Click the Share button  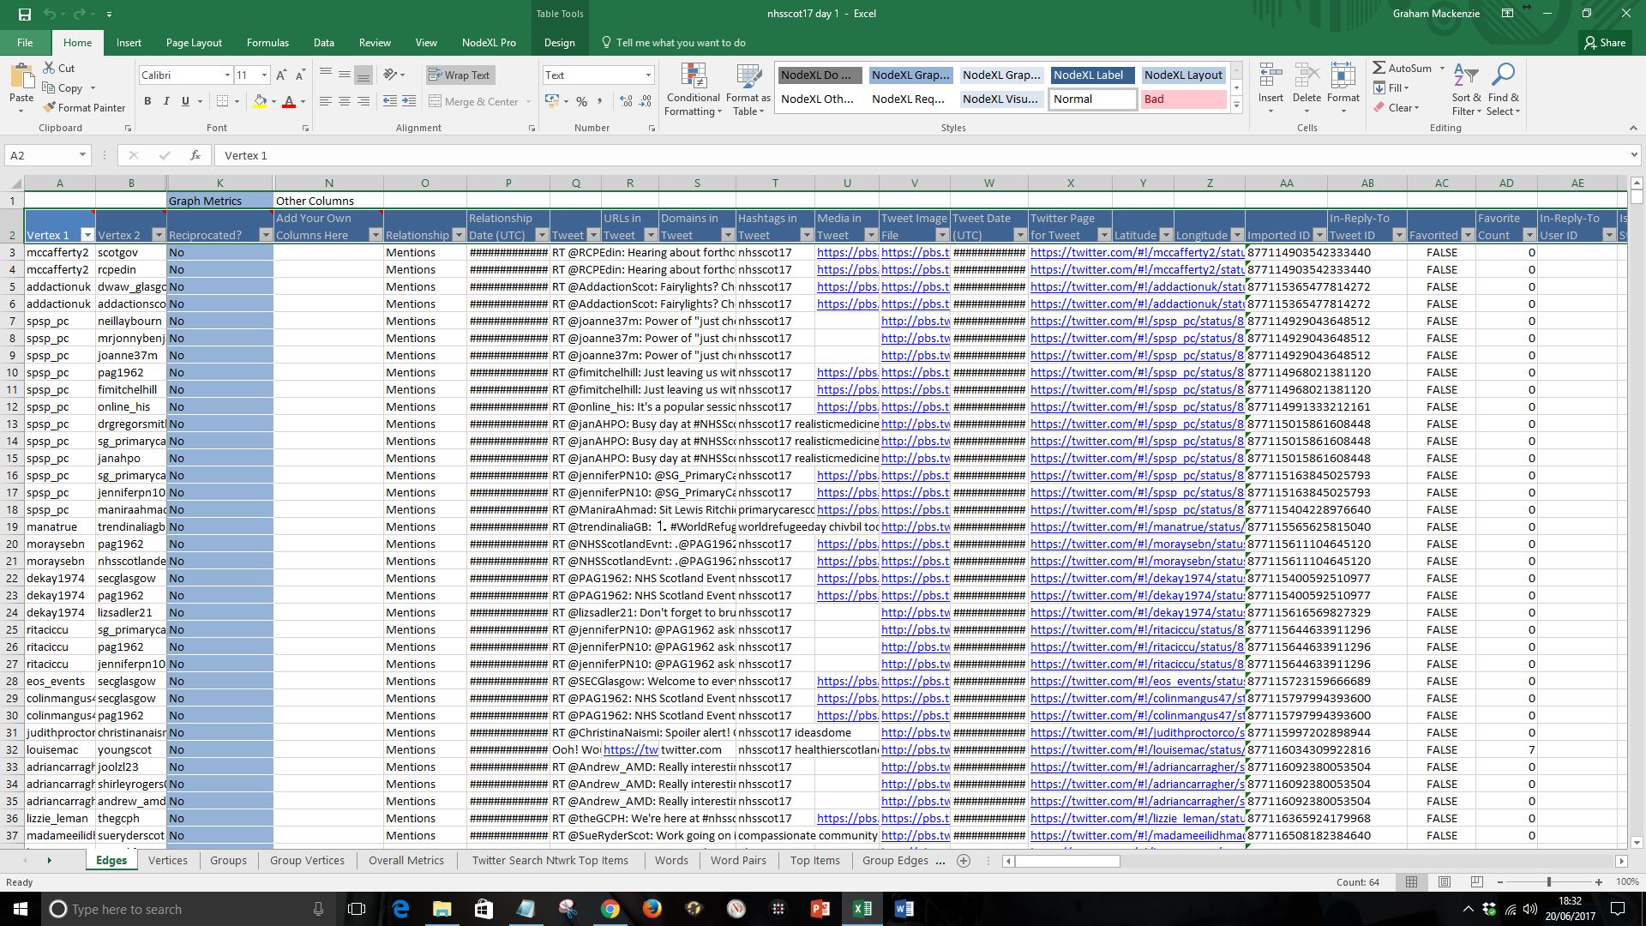tap(1604, 43)
